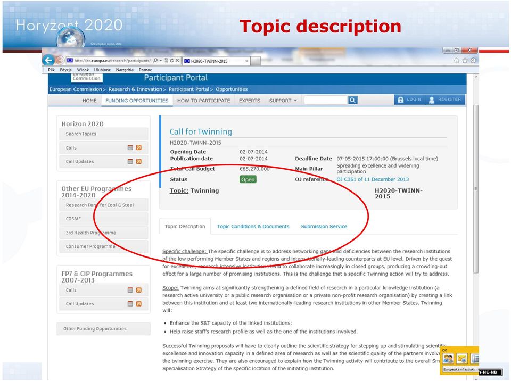Stop page loading with the X icon

pos(177,60)
